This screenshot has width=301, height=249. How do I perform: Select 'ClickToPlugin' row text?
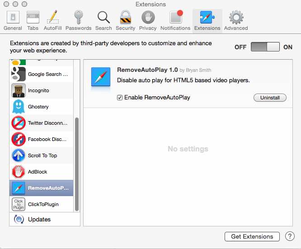pos(43,204)
